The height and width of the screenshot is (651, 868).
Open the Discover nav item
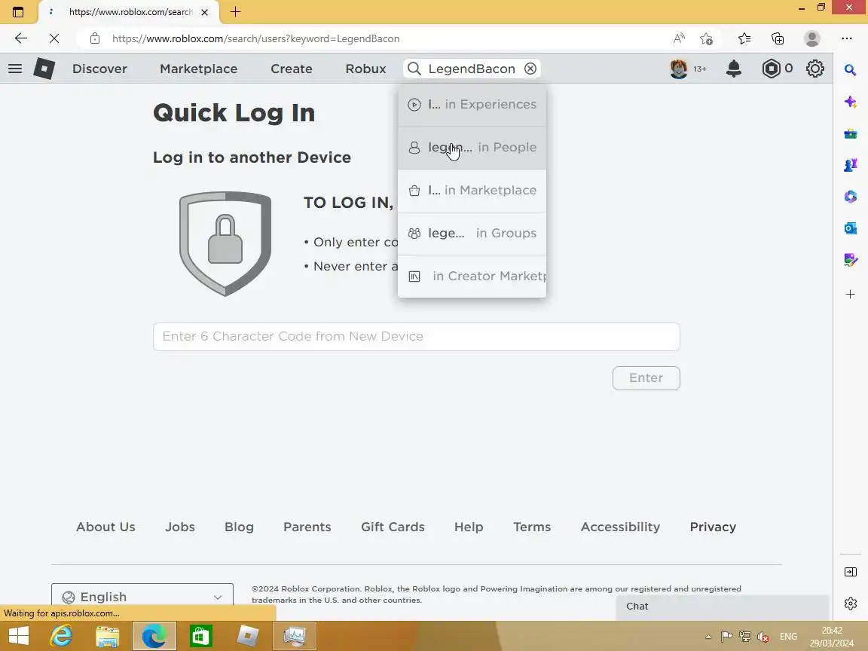click(99, 69)
